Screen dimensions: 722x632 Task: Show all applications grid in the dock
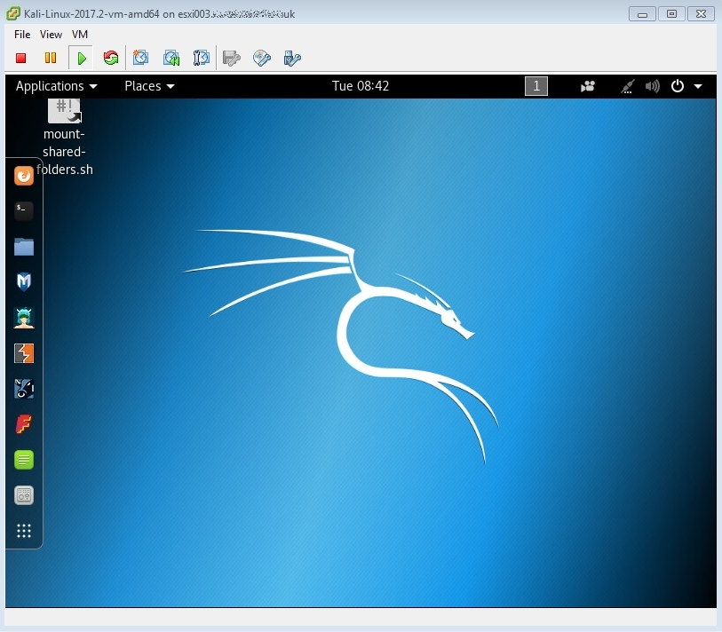coord(23,531)
